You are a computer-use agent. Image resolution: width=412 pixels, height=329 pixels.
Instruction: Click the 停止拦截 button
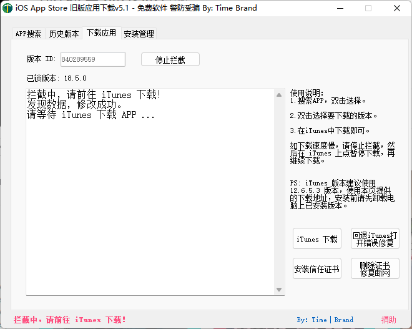[170, 60]
